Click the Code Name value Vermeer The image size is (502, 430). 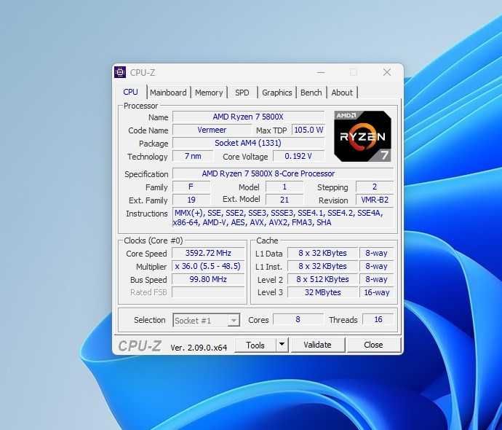212,130
